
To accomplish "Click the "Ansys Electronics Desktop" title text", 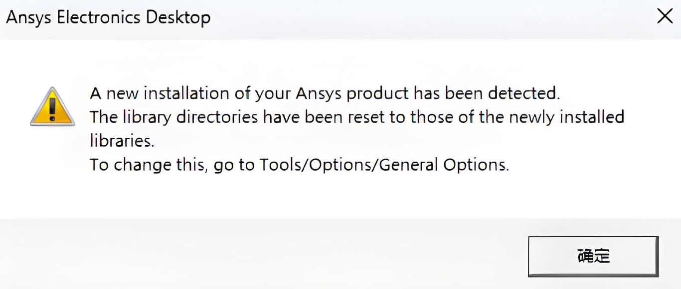I will point(108,17).
